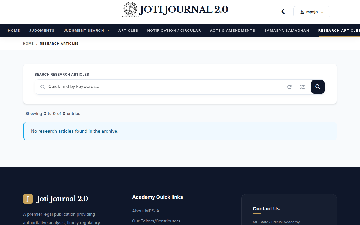Open the Judgments menu item
360x225 pixels.
point(42,30)
